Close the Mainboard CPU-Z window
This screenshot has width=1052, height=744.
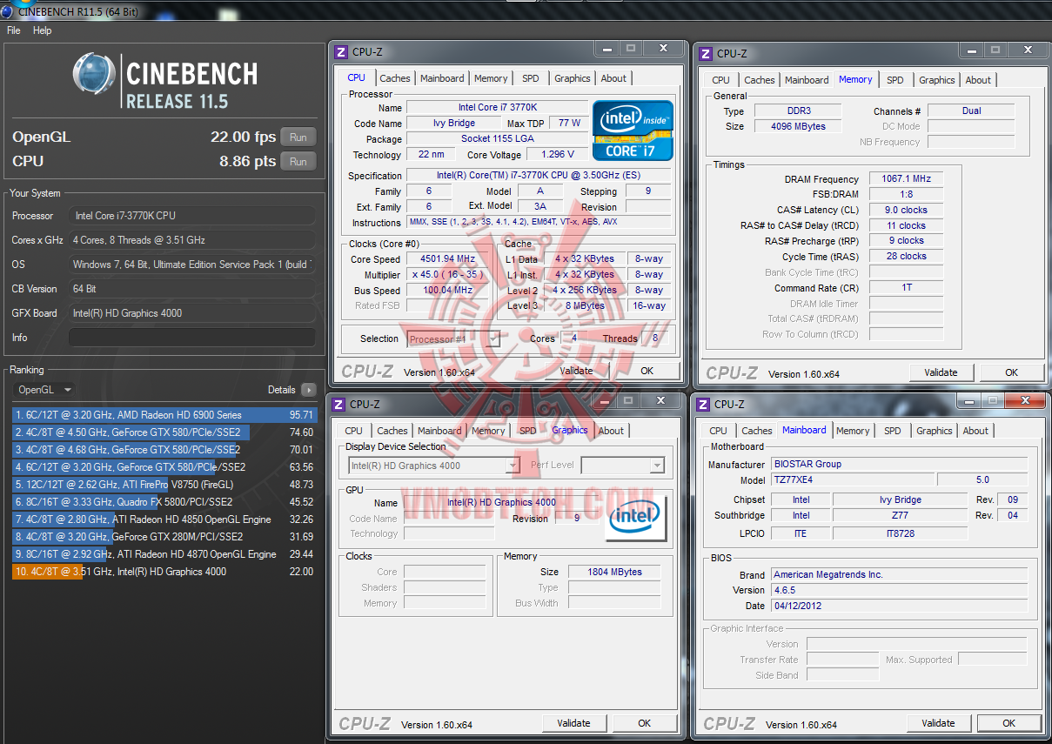[x=1023, y=400]
